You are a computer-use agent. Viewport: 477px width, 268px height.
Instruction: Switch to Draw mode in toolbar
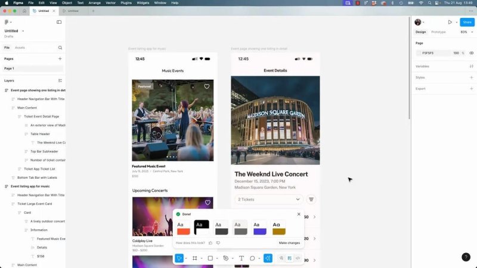point(281,258)
